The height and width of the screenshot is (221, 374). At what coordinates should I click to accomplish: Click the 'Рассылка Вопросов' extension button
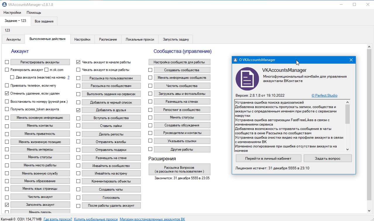click(x=179, y=170)
